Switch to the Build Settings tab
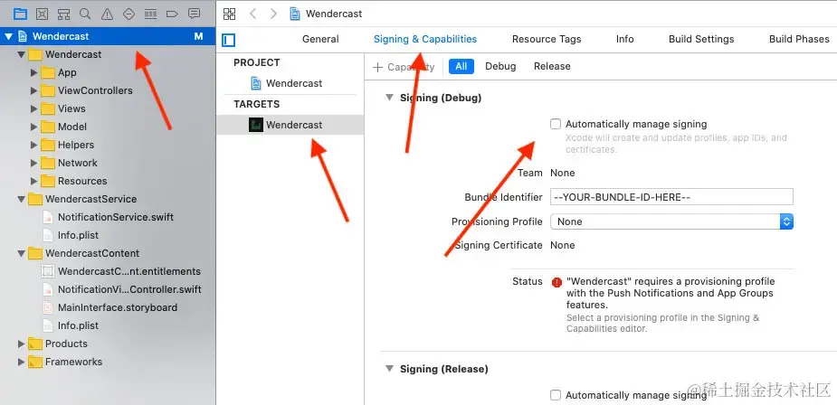This screenshot has width=837, height=405. pyautogui.click(x=701, y=39)
